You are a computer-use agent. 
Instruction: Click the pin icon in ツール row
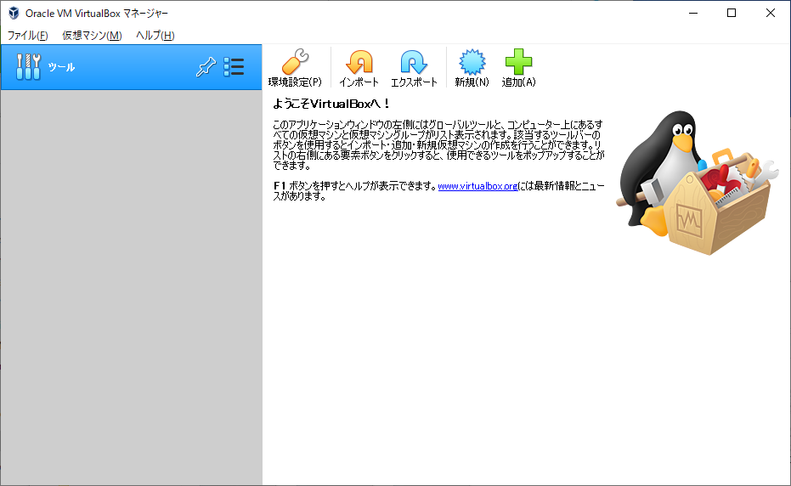tap(206, 66)
